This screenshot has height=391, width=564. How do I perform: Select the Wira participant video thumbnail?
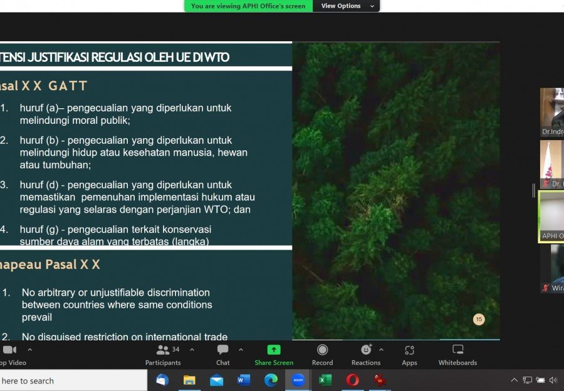click(x=552, y=268)
